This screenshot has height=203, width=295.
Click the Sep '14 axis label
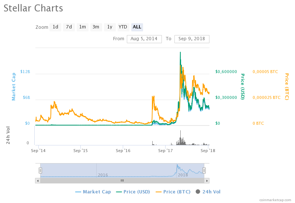(38, 151)
